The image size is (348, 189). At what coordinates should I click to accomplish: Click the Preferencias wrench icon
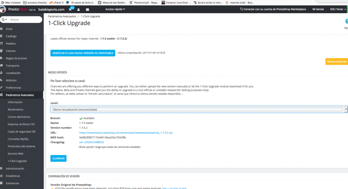coord(1,88)
